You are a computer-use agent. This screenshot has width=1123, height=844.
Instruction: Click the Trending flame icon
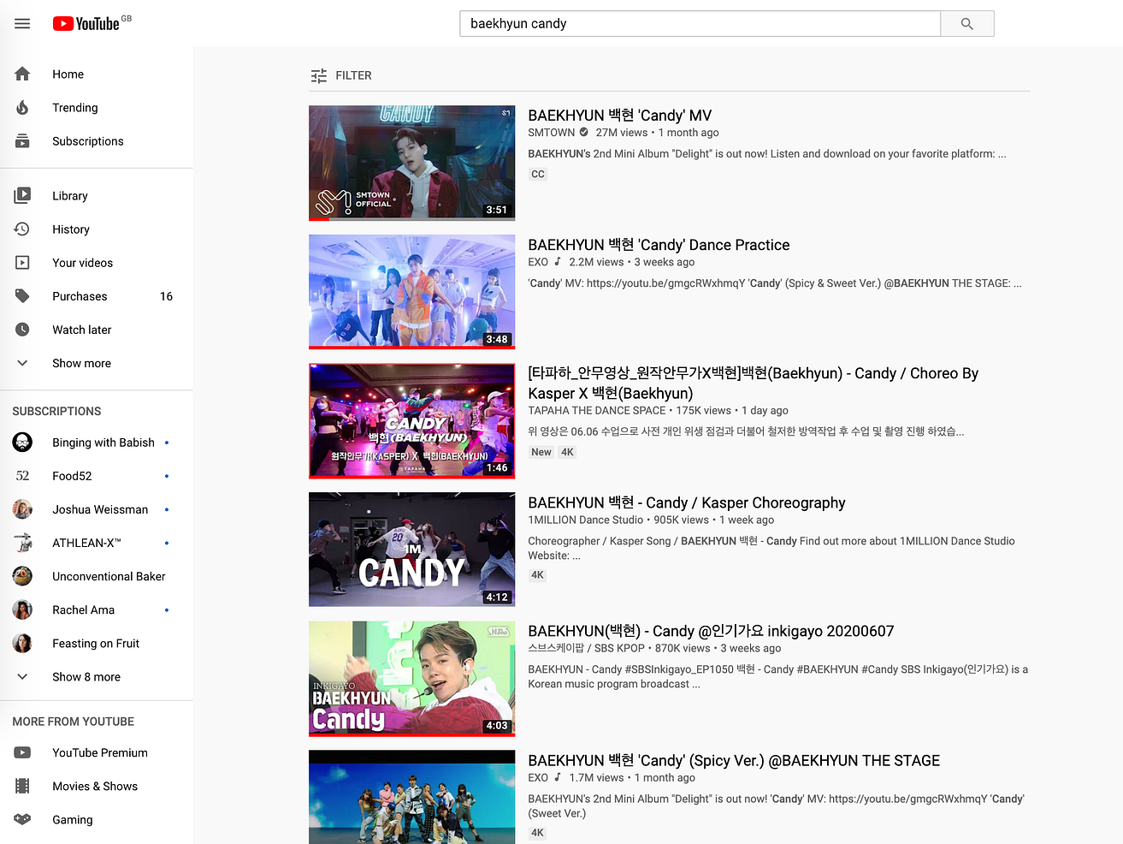point(22,108)
